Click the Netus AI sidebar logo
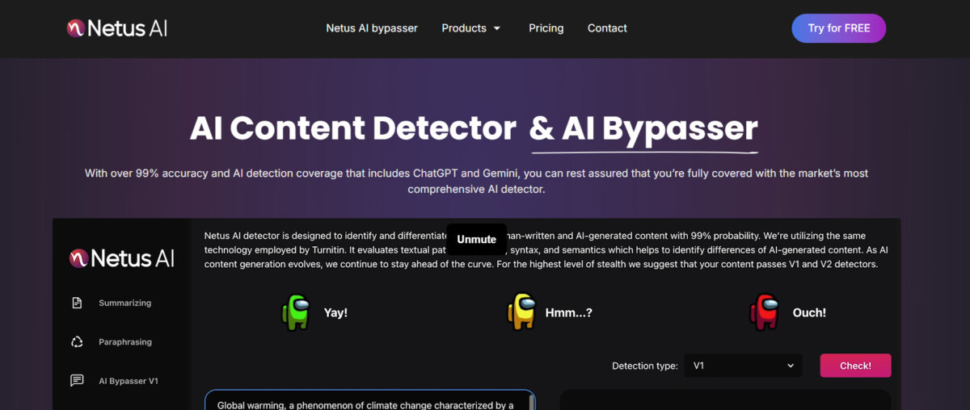Viewport: 970px width, 410px height. pos(122,258)
